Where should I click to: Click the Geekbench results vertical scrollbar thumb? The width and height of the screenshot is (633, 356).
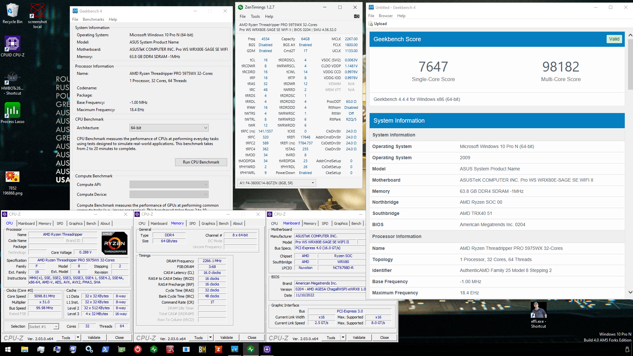(x=630, y=64)
